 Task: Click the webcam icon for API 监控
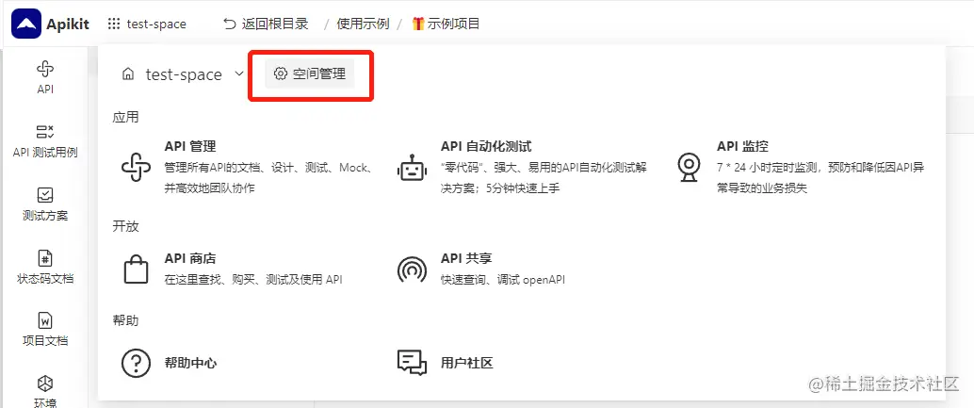pyautogui.click(x=689, y=167)
